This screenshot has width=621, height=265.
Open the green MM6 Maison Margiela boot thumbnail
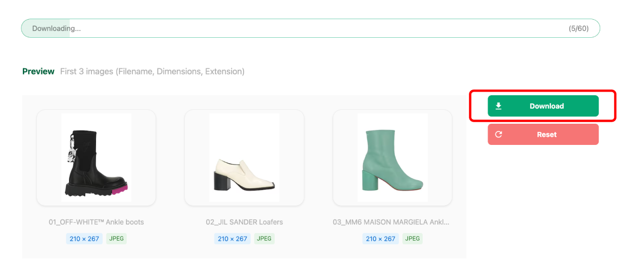(x=393, y=157)
